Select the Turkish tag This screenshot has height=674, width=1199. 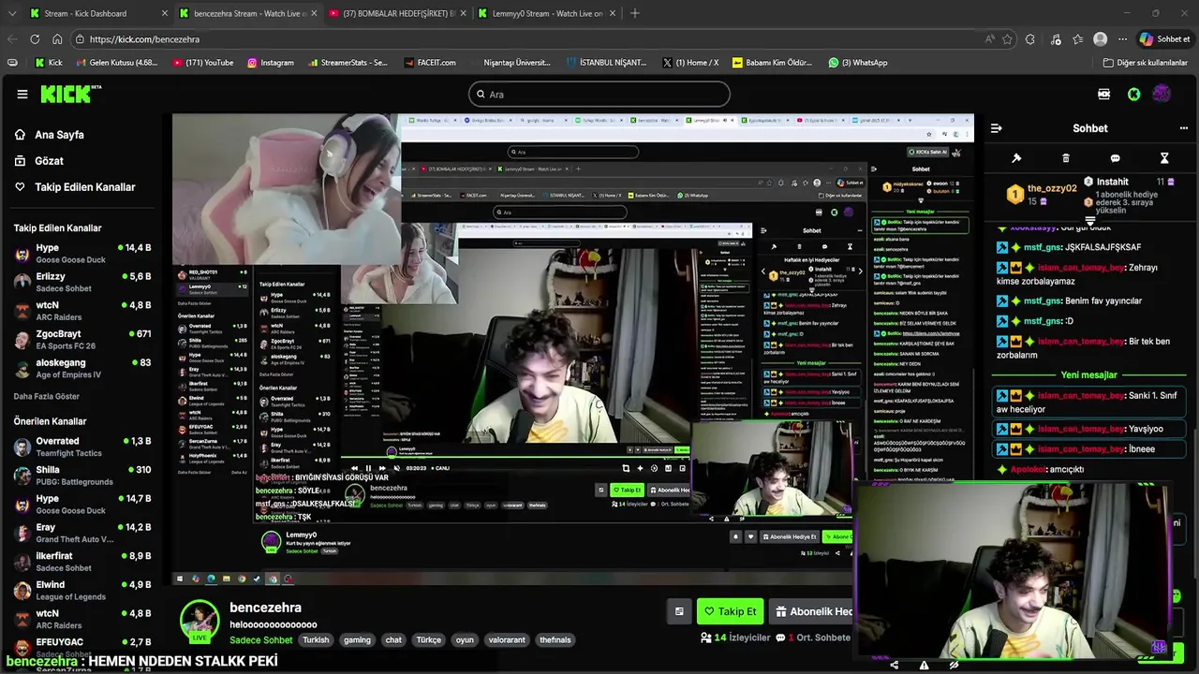pyautogui.click(x=316, y=640)
